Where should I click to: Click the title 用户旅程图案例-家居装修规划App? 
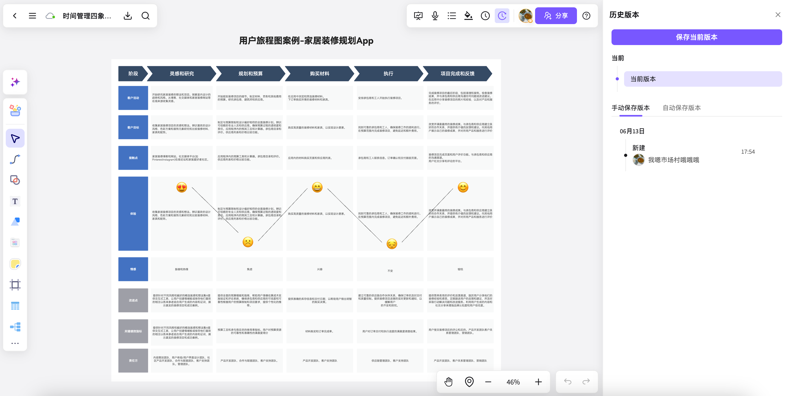coord(306,40)
